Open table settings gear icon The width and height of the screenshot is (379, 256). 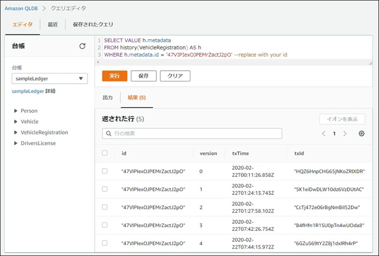click(x=361, y=134)
